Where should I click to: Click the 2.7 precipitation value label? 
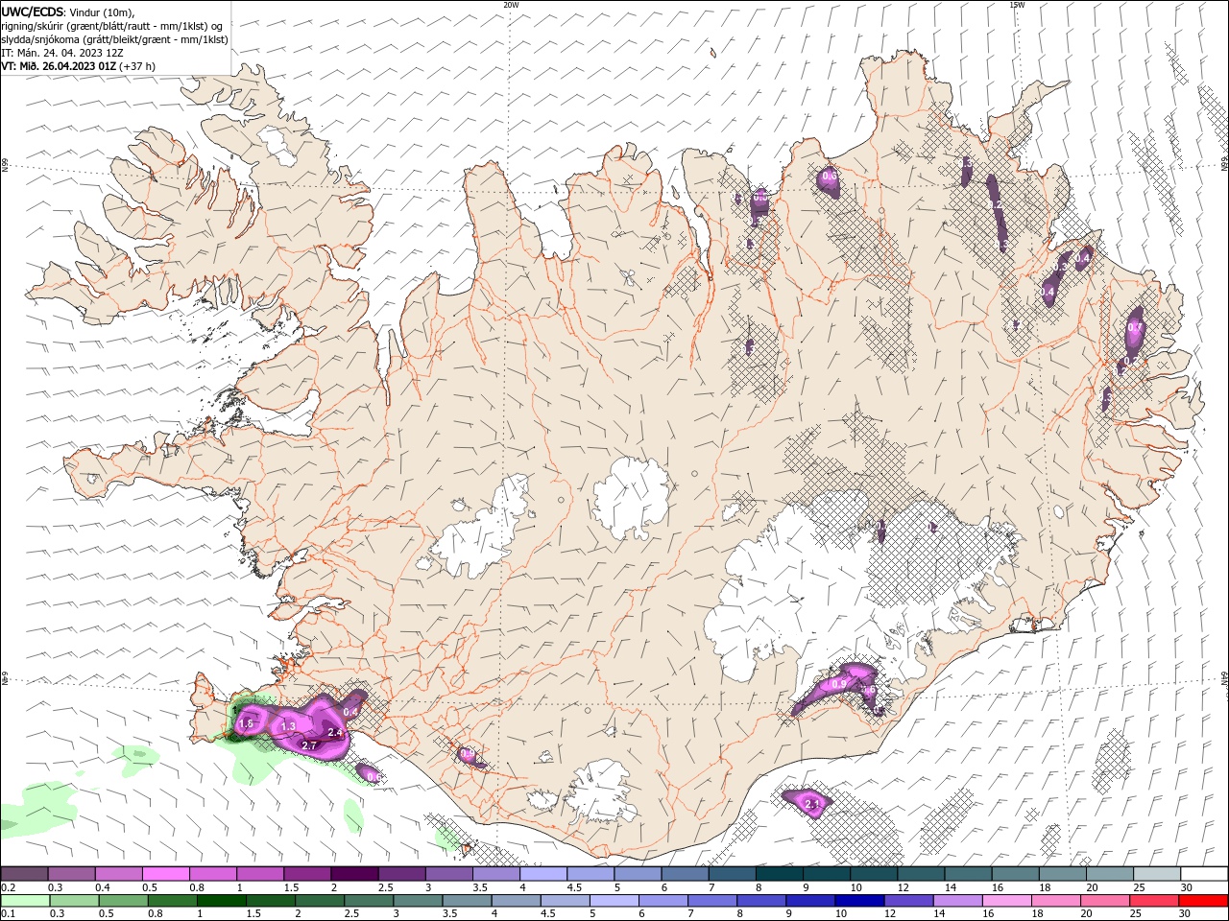(x=310, y=745)
